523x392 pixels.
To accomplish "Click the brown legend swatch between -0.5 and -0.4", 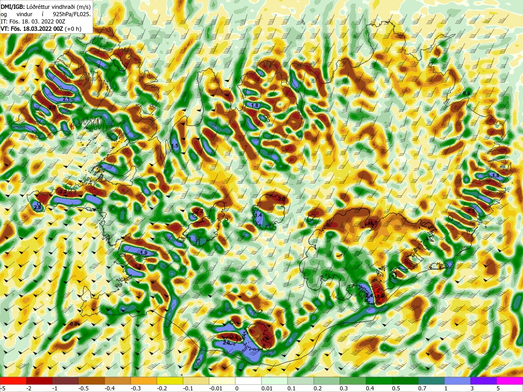I will click(92, 381).
